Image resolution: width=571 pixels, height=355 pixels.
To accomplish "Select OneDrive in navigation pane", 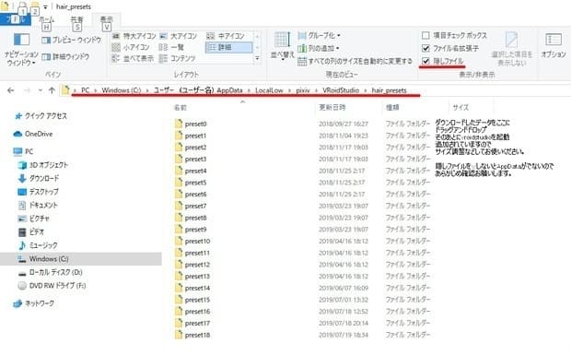I will pos(33,134).
